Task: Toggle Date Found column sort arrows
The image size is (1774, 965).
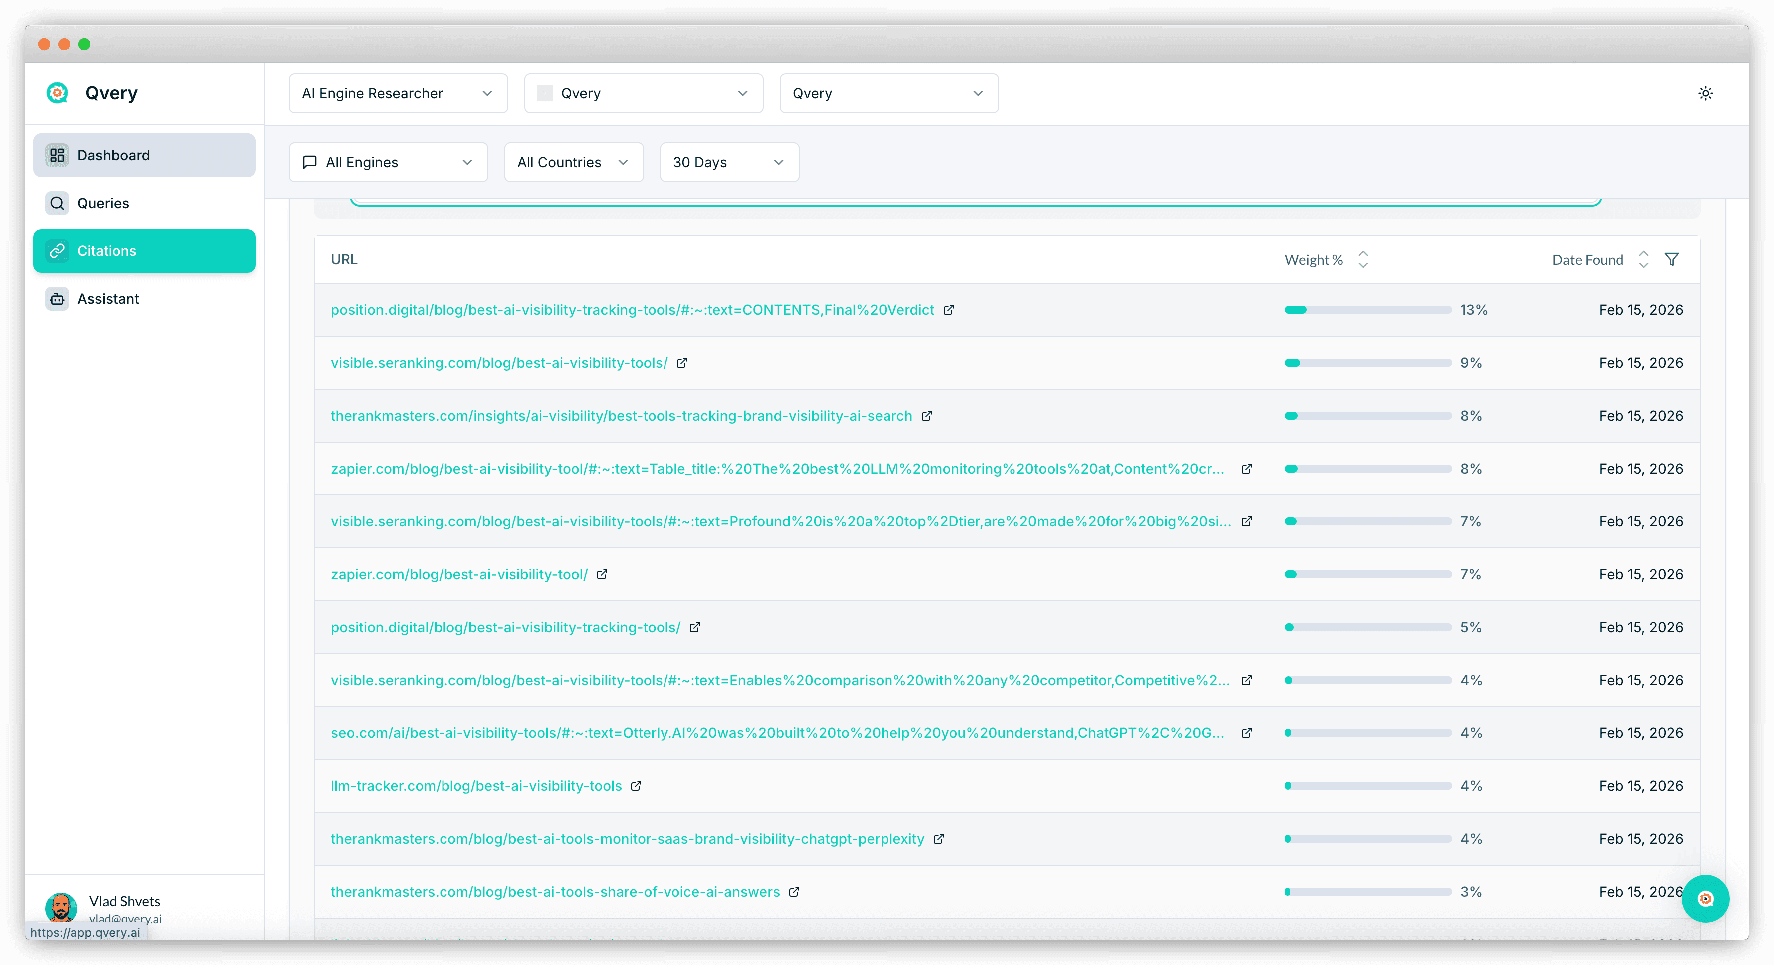Action: pos(1643,259)
